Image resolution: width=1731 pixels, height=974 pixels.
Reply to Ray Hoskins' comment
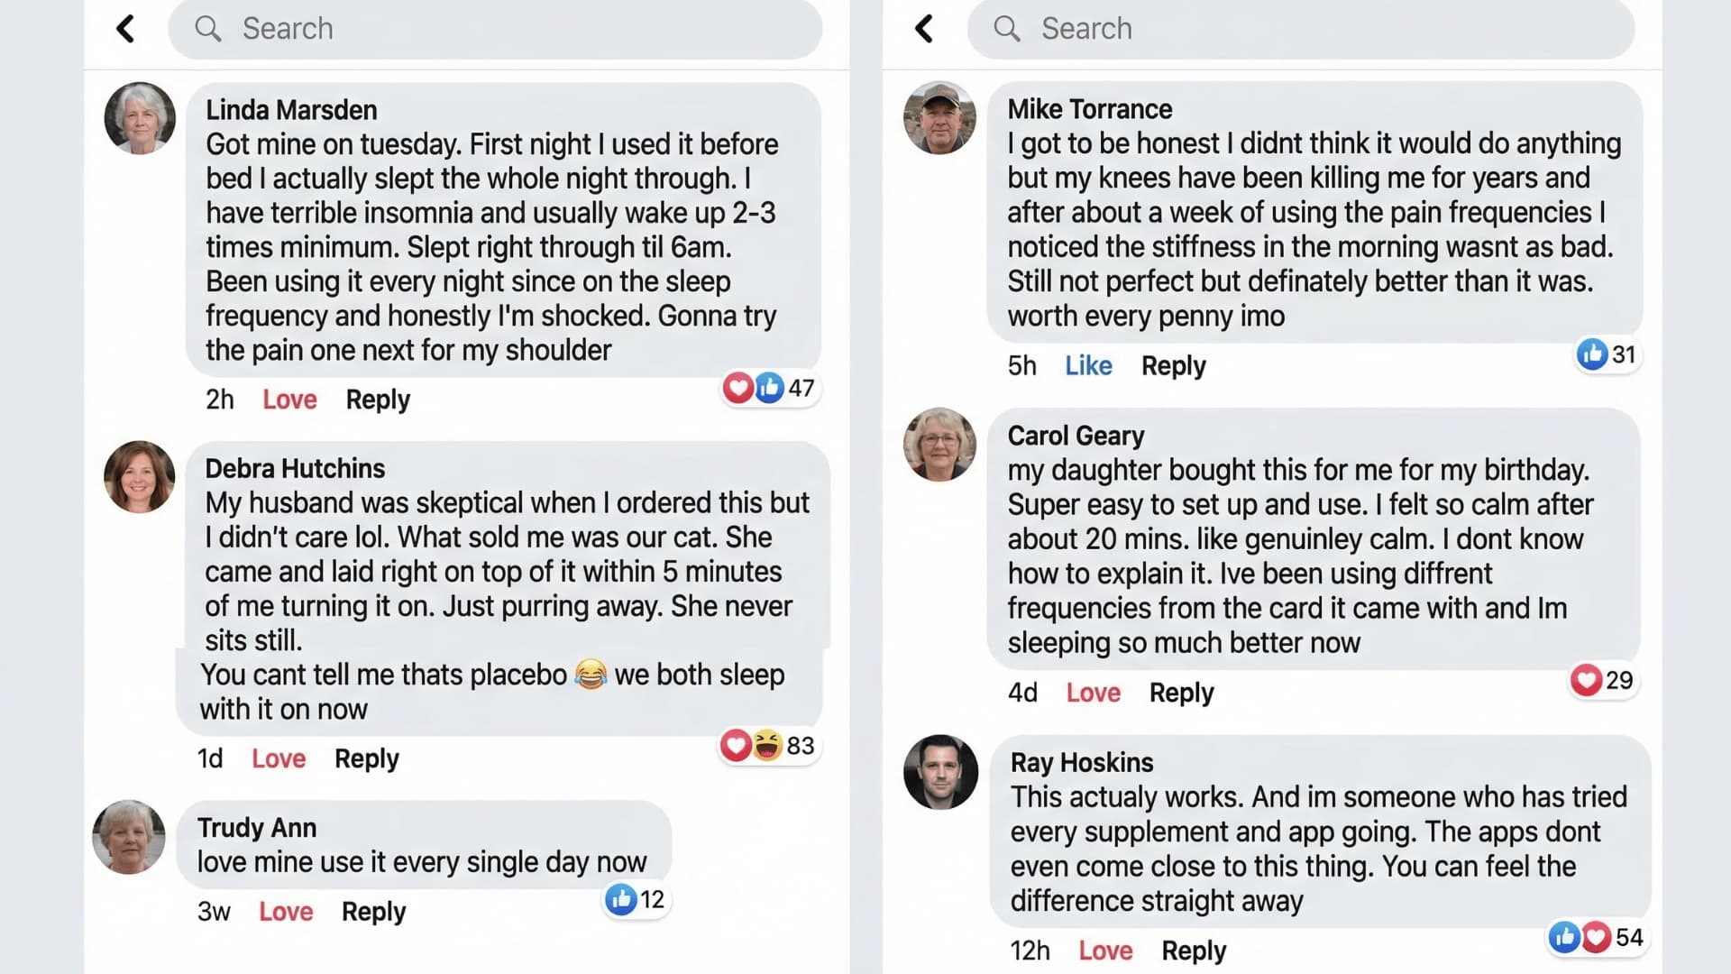click(1194, 951)
